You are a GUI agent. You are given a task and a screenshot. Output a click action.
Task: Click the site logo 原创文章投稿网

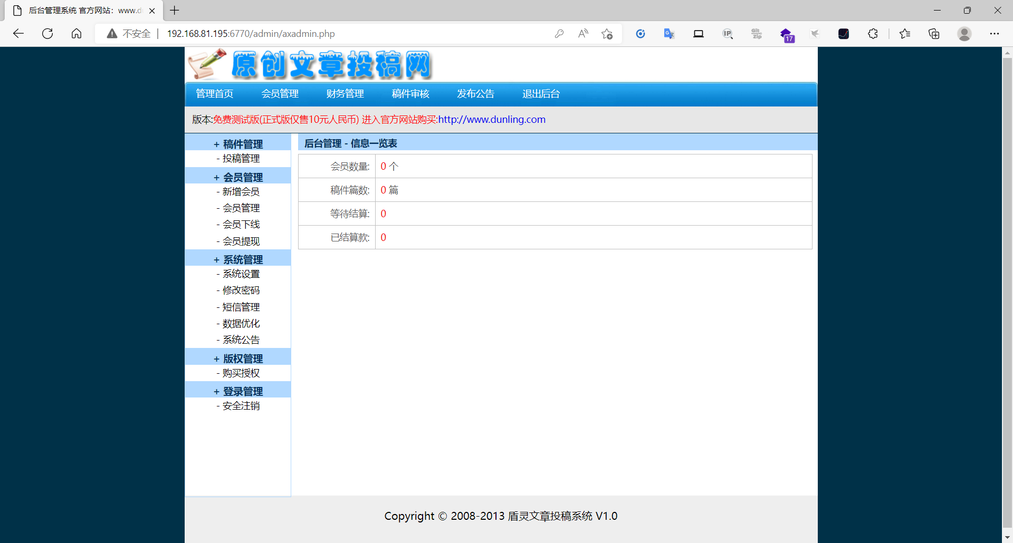(310, 64)
